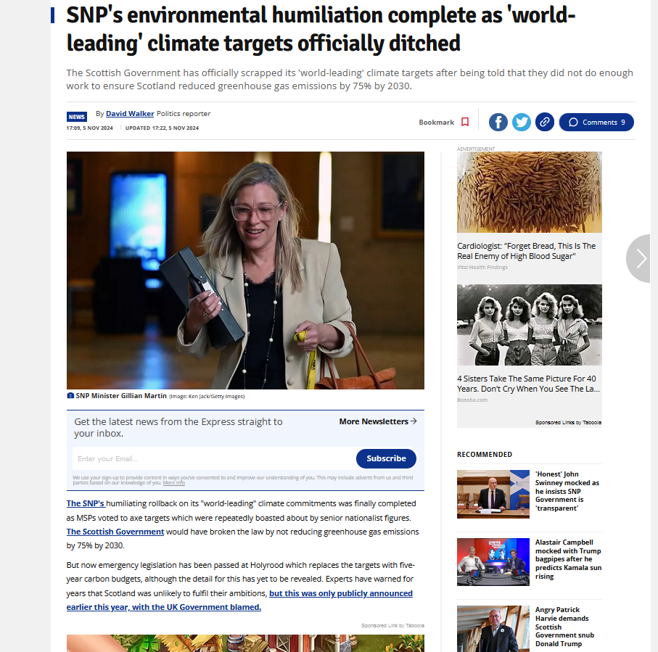The width and height of the screenshot is (658, 652).
Task: Open More Newsletters link
Action: (x=378, y=421)
